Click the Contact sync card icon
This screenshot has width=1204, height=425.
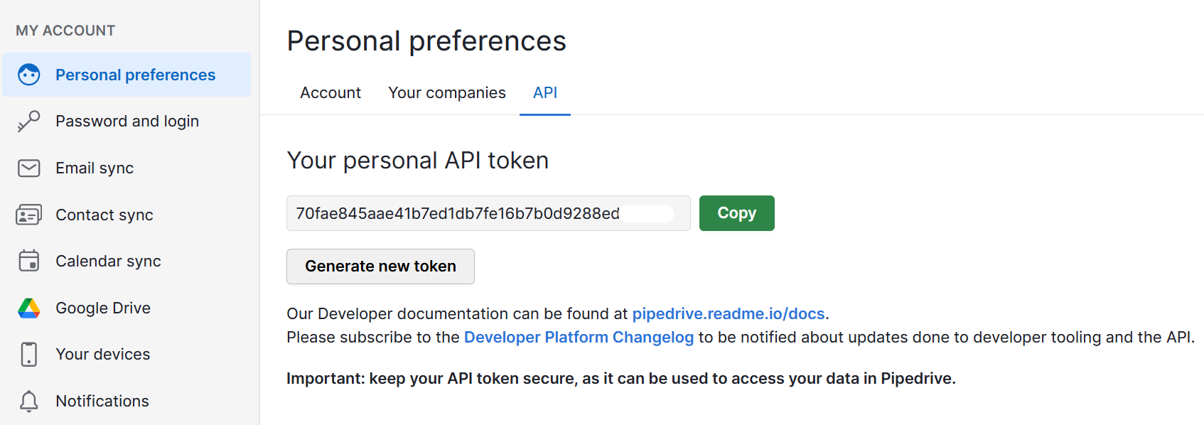coord(28,215)
